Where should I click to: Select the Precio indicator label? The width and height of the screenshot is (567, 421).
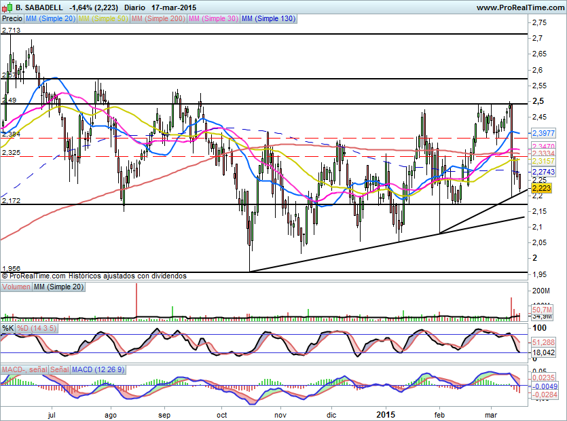pyautogui.click(x=12, y=18)
